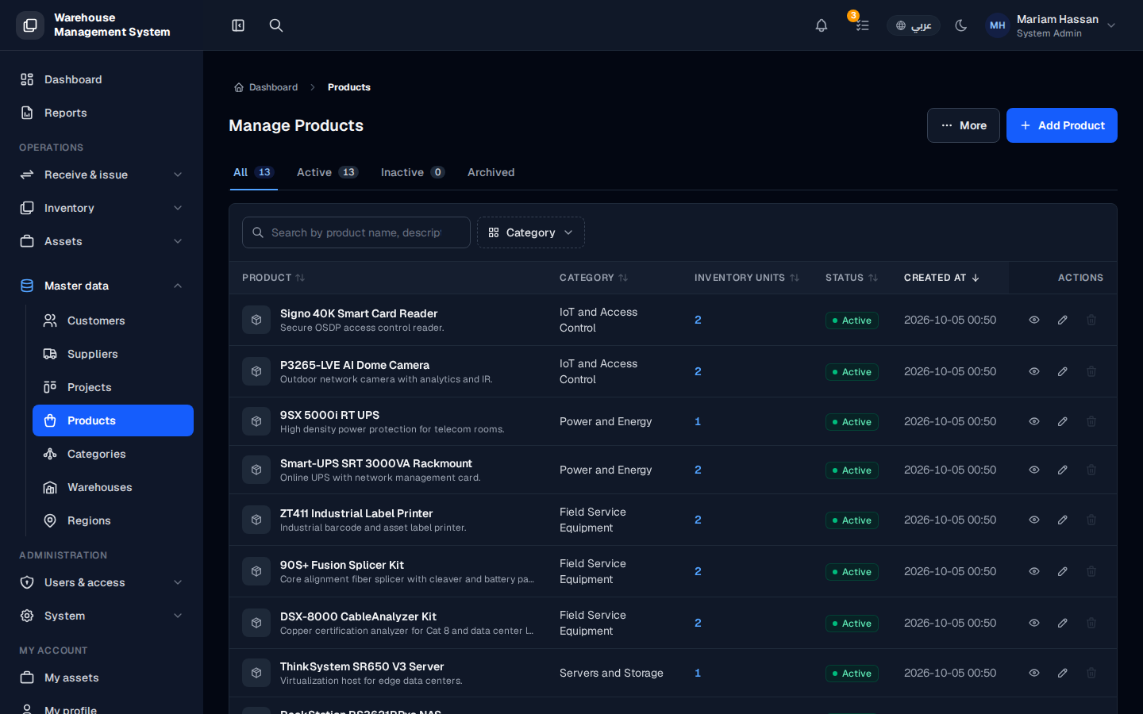
Task: Open Mariam Hassan user menu
Action: pos(1051,25)
